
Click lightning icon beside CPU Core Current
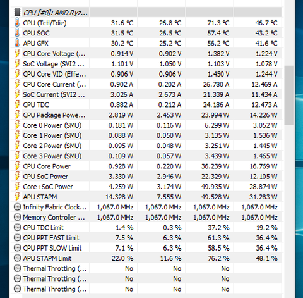tap(17, 84)
